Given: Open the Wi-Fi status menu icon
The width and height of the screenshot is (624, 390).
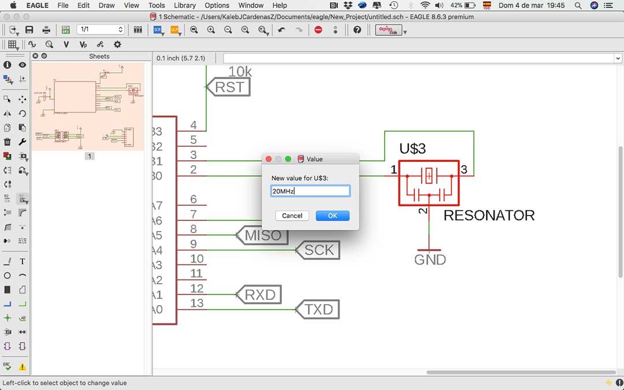Looking at the screenshot, I should coord(425,6).
